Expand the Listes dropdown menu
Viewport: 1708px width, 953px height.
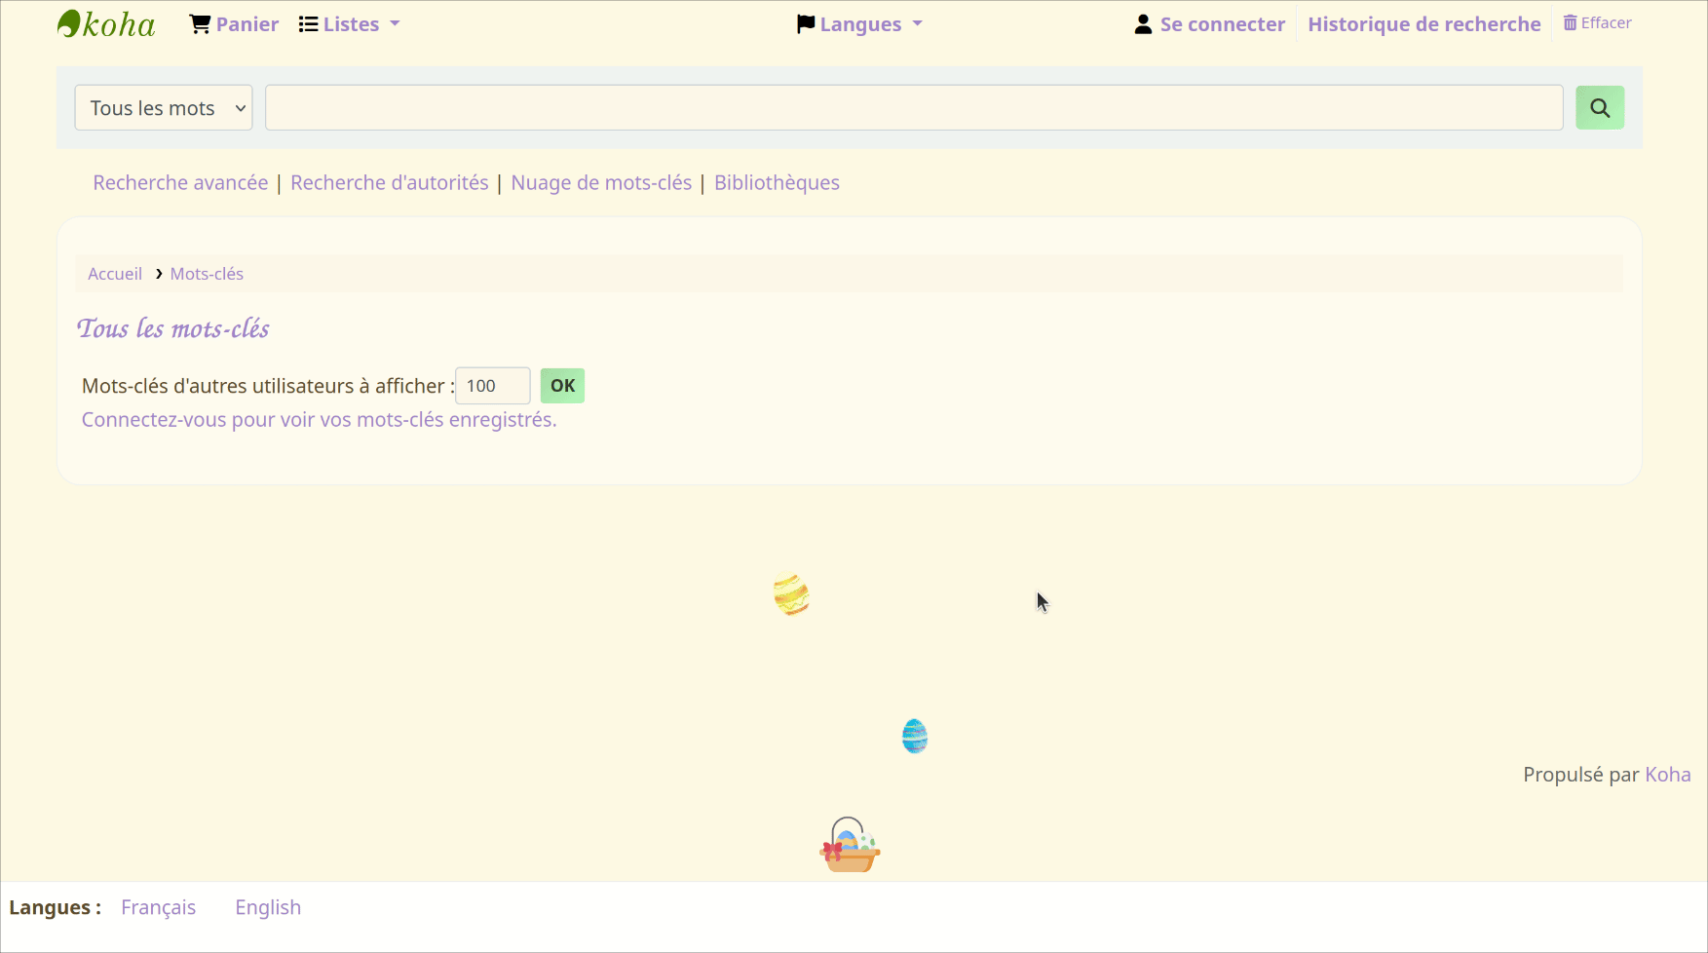point(349,24)
